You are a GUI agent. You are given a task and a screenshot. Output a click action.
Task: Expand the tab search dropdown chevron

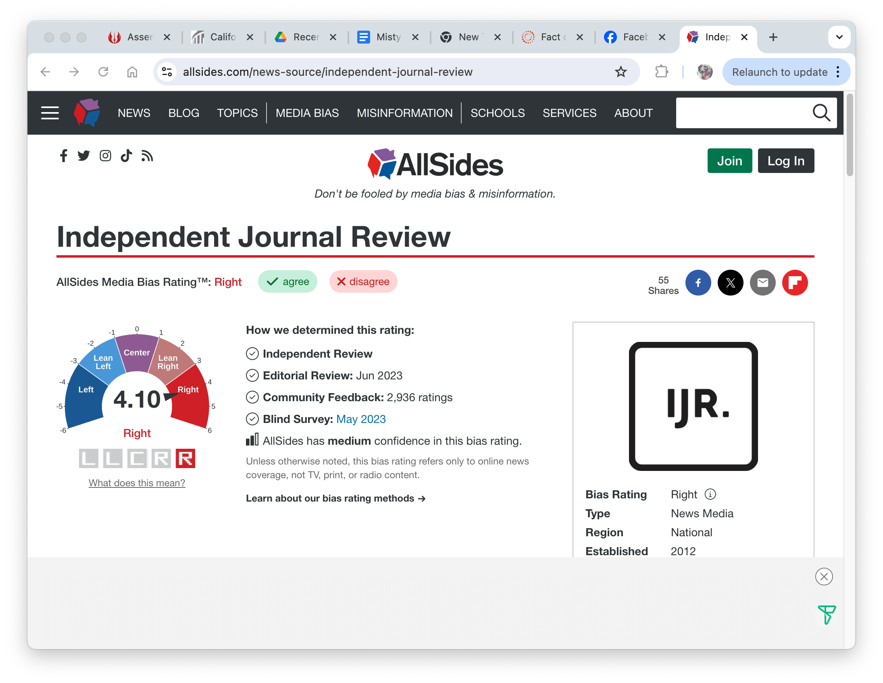click(839, 37)
